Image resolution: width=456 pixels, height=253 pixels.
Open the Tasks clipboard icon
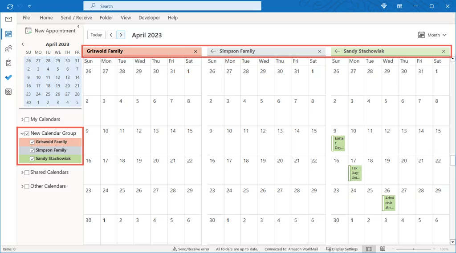[8, 63]
